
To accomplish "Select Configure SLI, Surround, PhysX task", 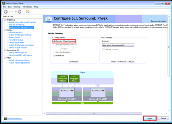I will 22,27.
